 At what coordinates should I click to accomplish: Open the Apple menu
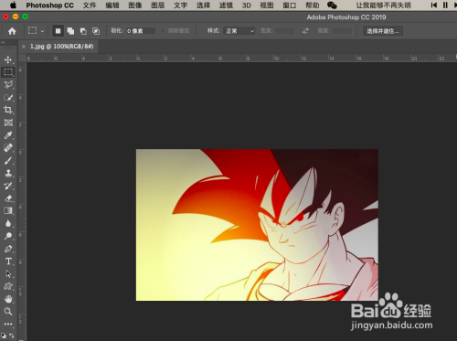[13, 5]
